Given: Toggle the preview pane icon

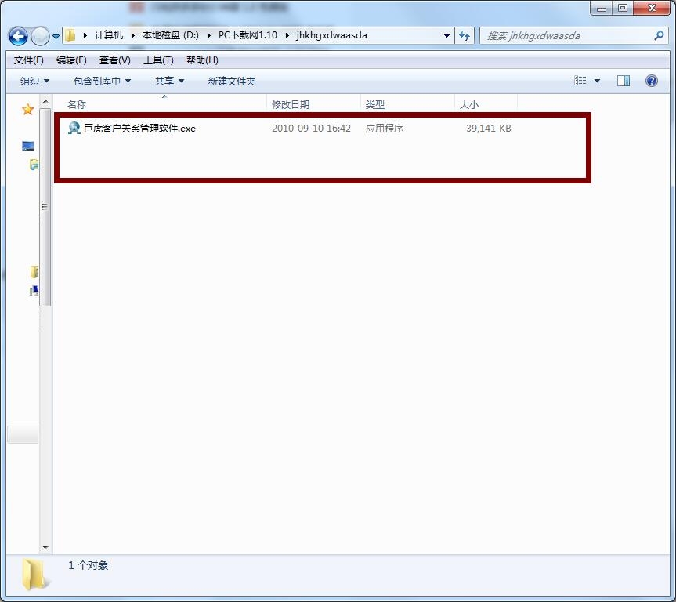Looking at the screenshot, I should [x=623, y=81].
